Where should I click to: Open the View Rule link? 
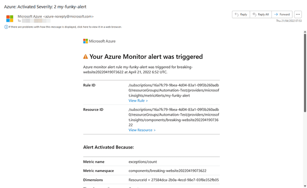[138, 101]
